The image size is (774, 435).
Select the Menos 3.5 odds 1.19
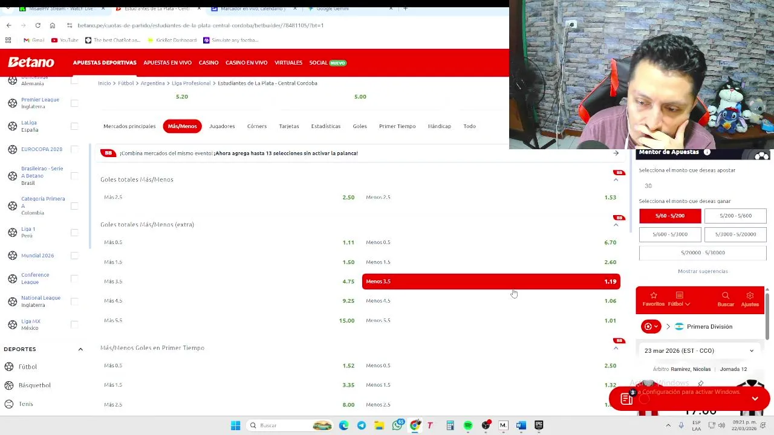[491, 282]
